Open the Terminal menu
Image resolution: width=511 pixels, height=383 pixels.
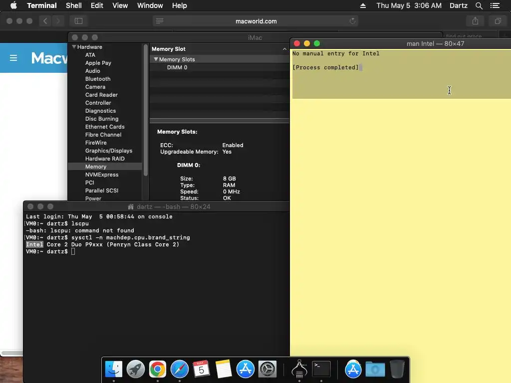42,5
